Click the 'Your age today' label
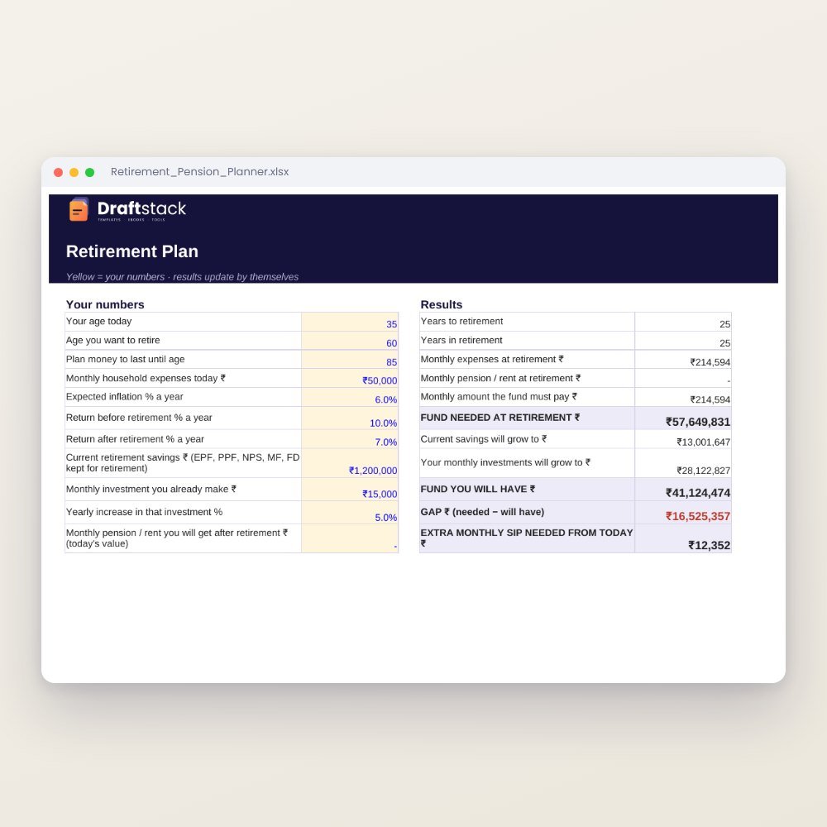827x827 pixels. (x=98, y=321)
